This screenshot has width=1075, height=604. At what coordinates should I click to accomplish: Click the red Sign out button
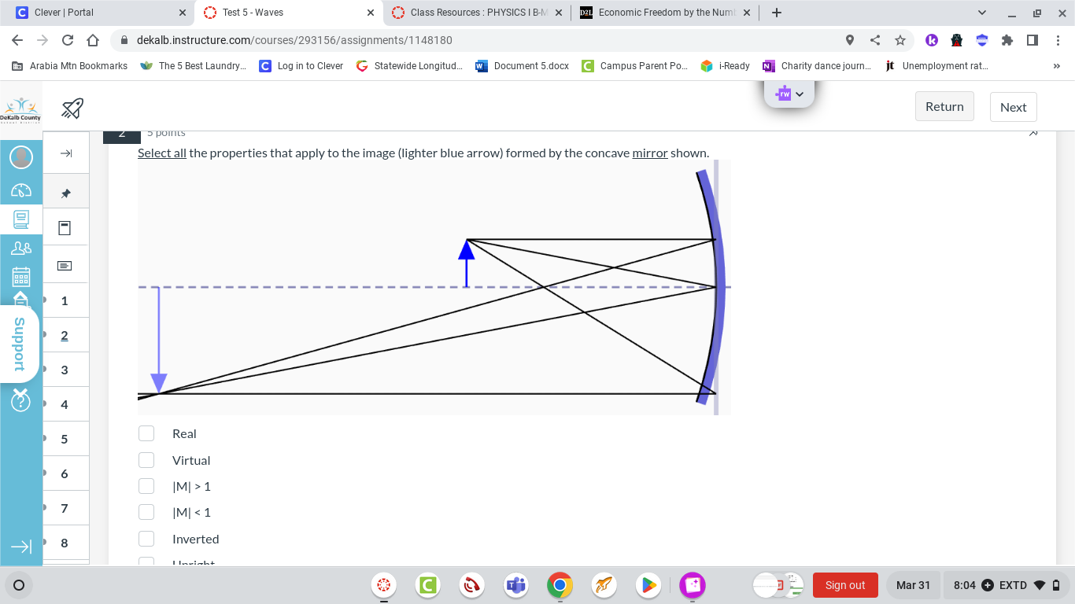click(x=845, y=585)
